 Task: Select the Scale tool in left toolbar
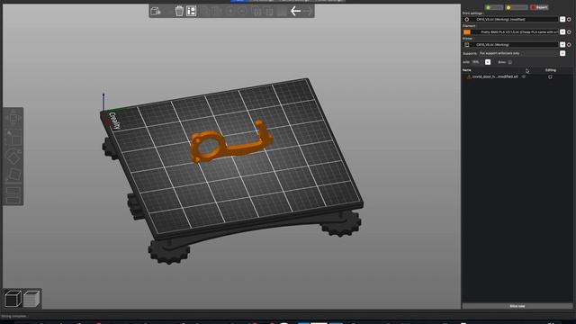point(13,138)
